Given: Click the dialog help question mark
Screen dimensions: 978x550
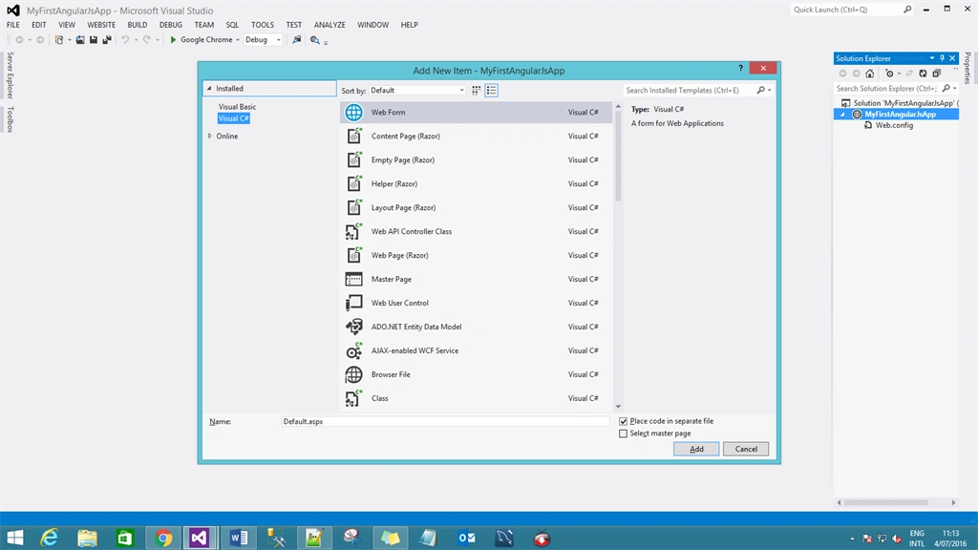Looking at the screenshot, I should tap(740, 68).
